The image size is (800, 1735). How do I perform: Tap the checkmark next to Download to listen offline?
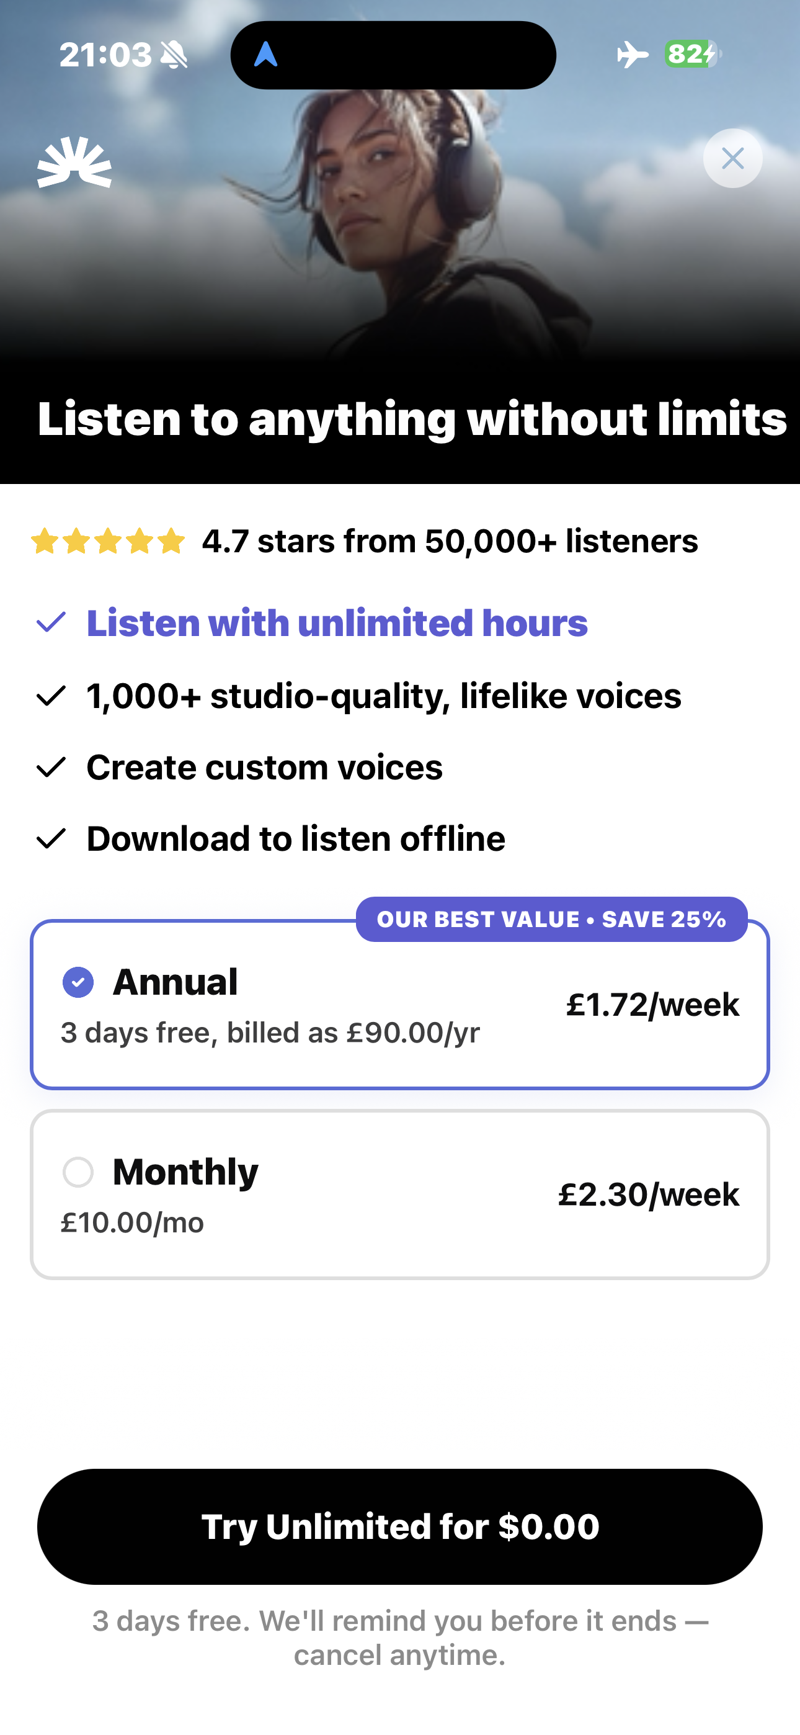point(51,838)
